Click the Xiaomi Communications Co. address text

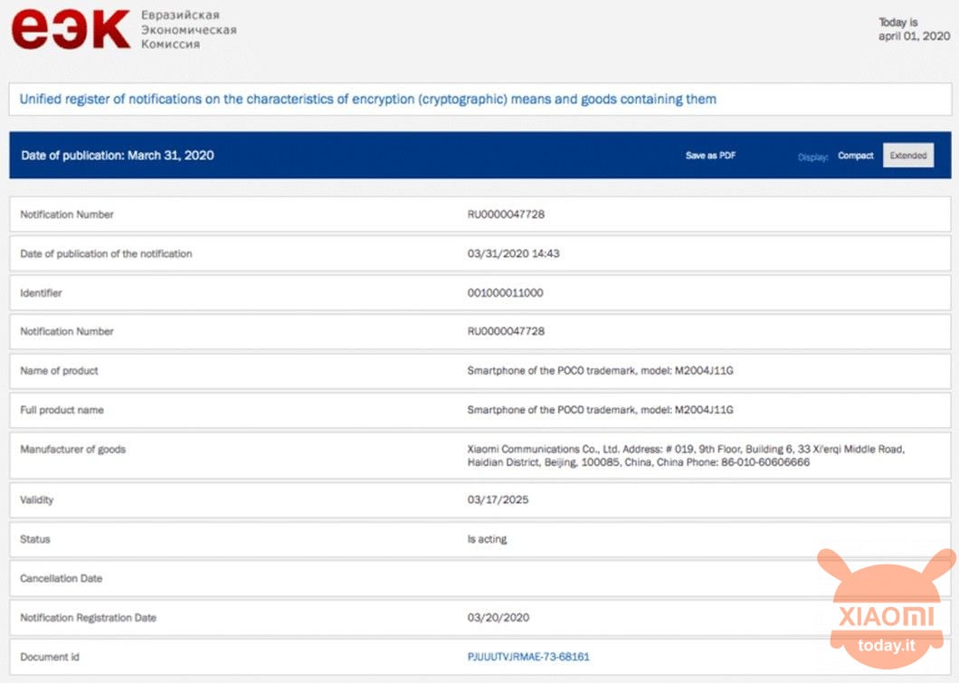tap(686, 456)
